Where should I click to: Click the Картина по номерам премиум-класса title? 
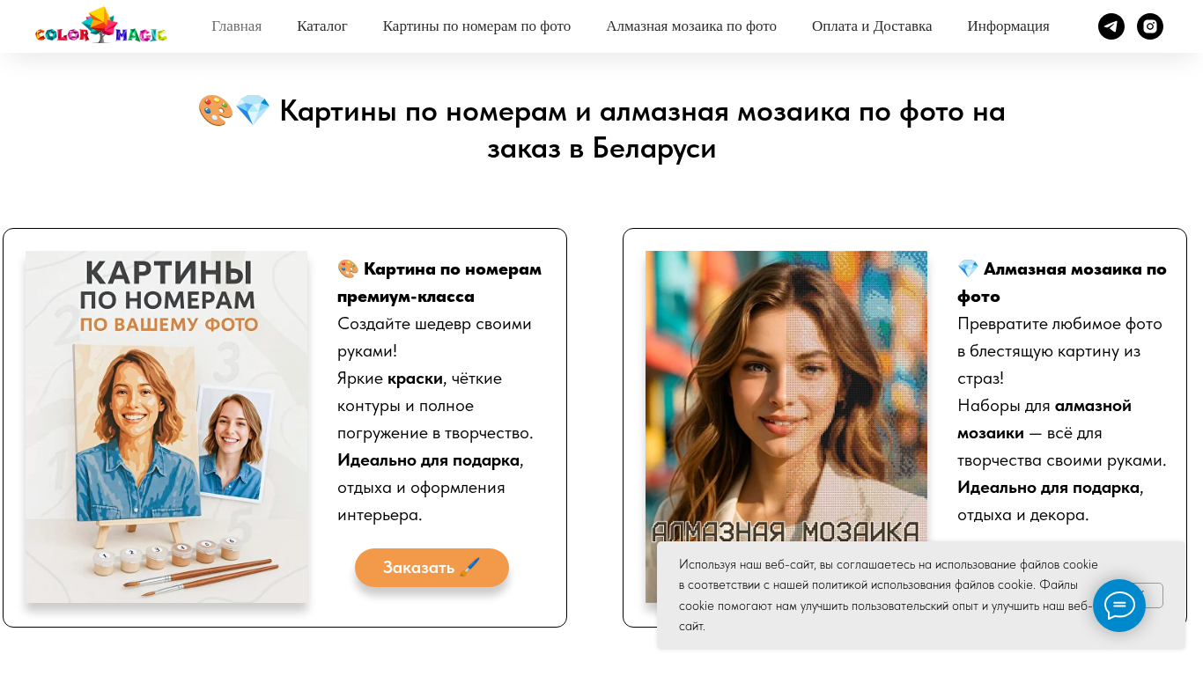click(439, 283)
